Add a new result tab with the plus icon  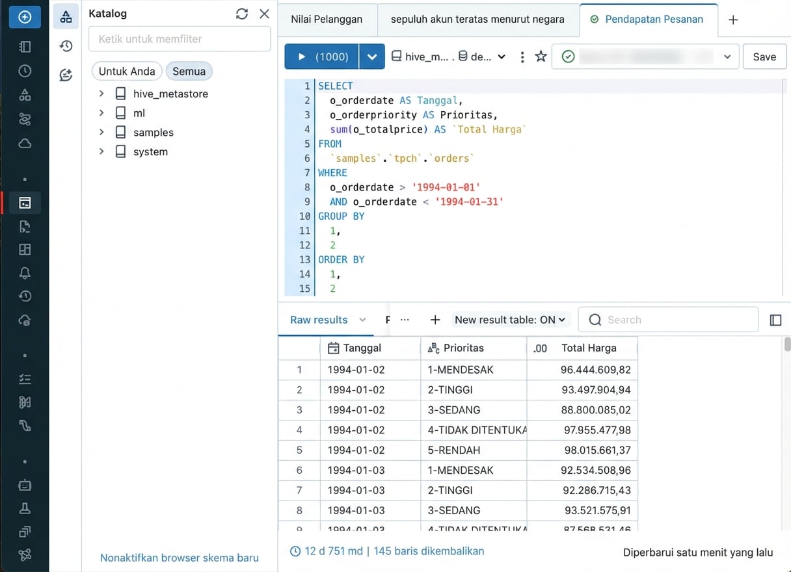coord(436,319)
